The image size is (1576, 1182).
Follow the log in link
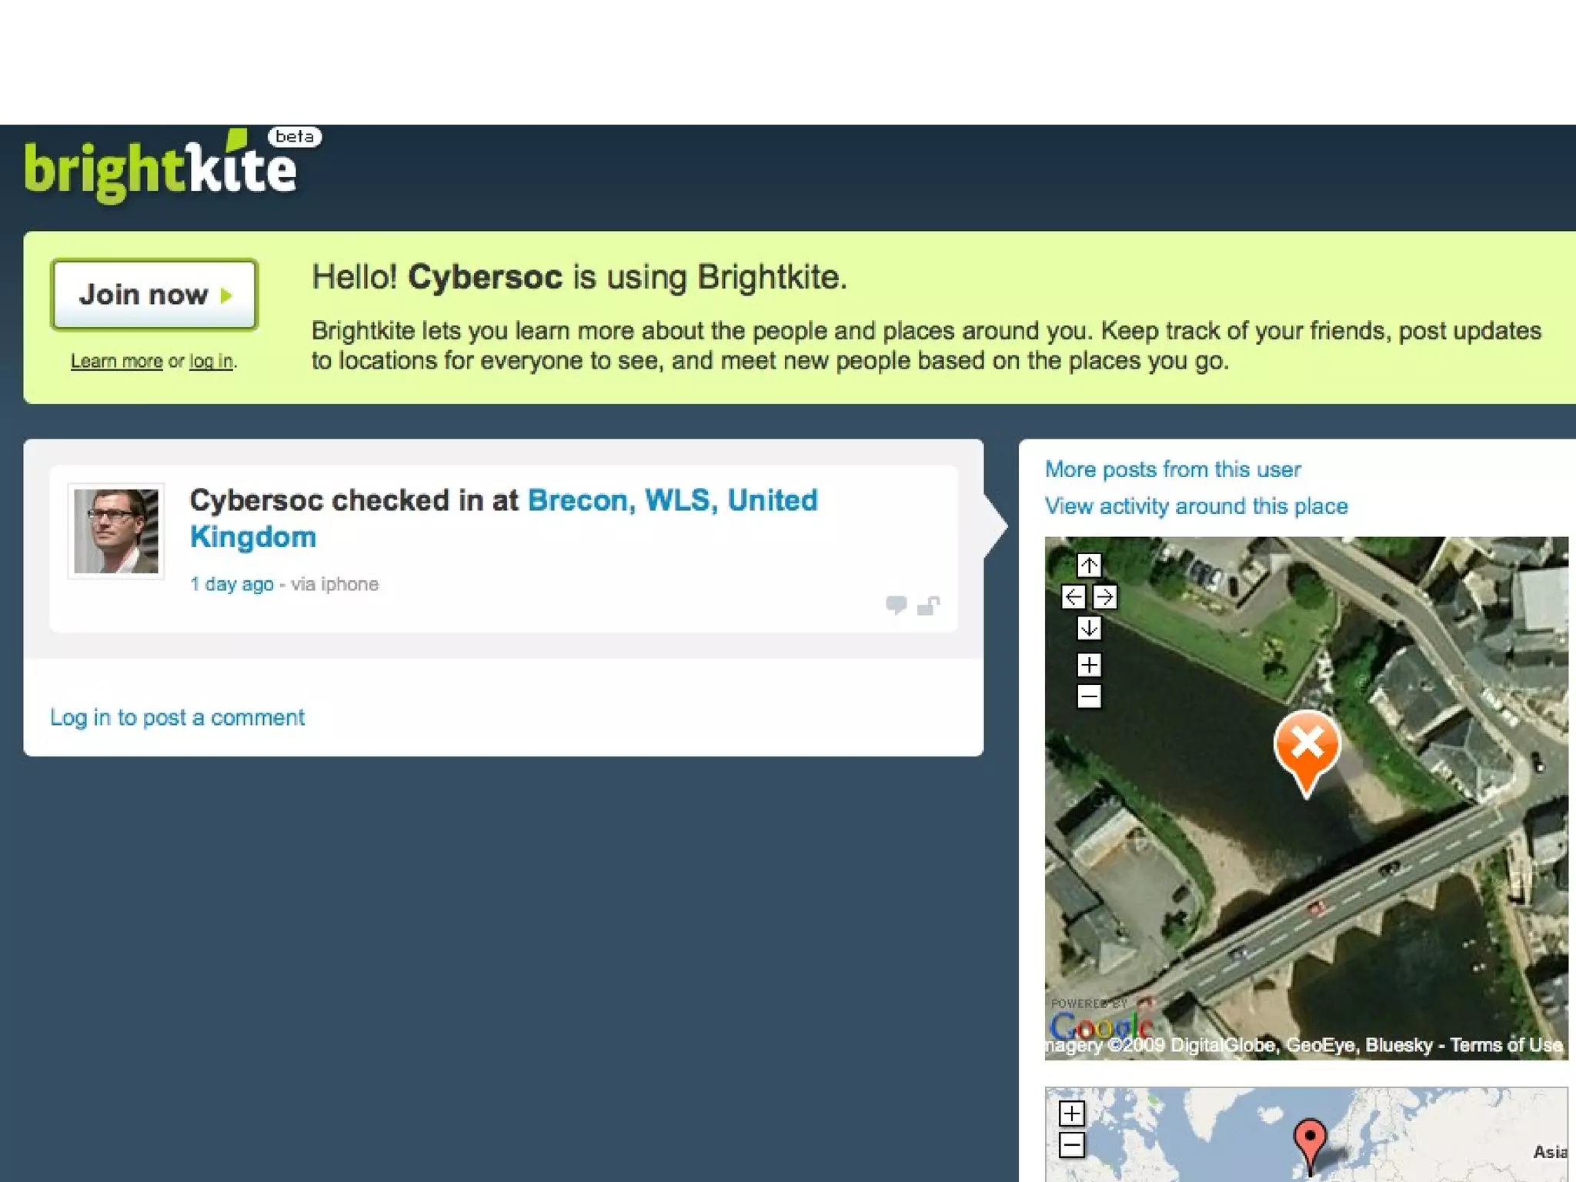coord(211,361)
